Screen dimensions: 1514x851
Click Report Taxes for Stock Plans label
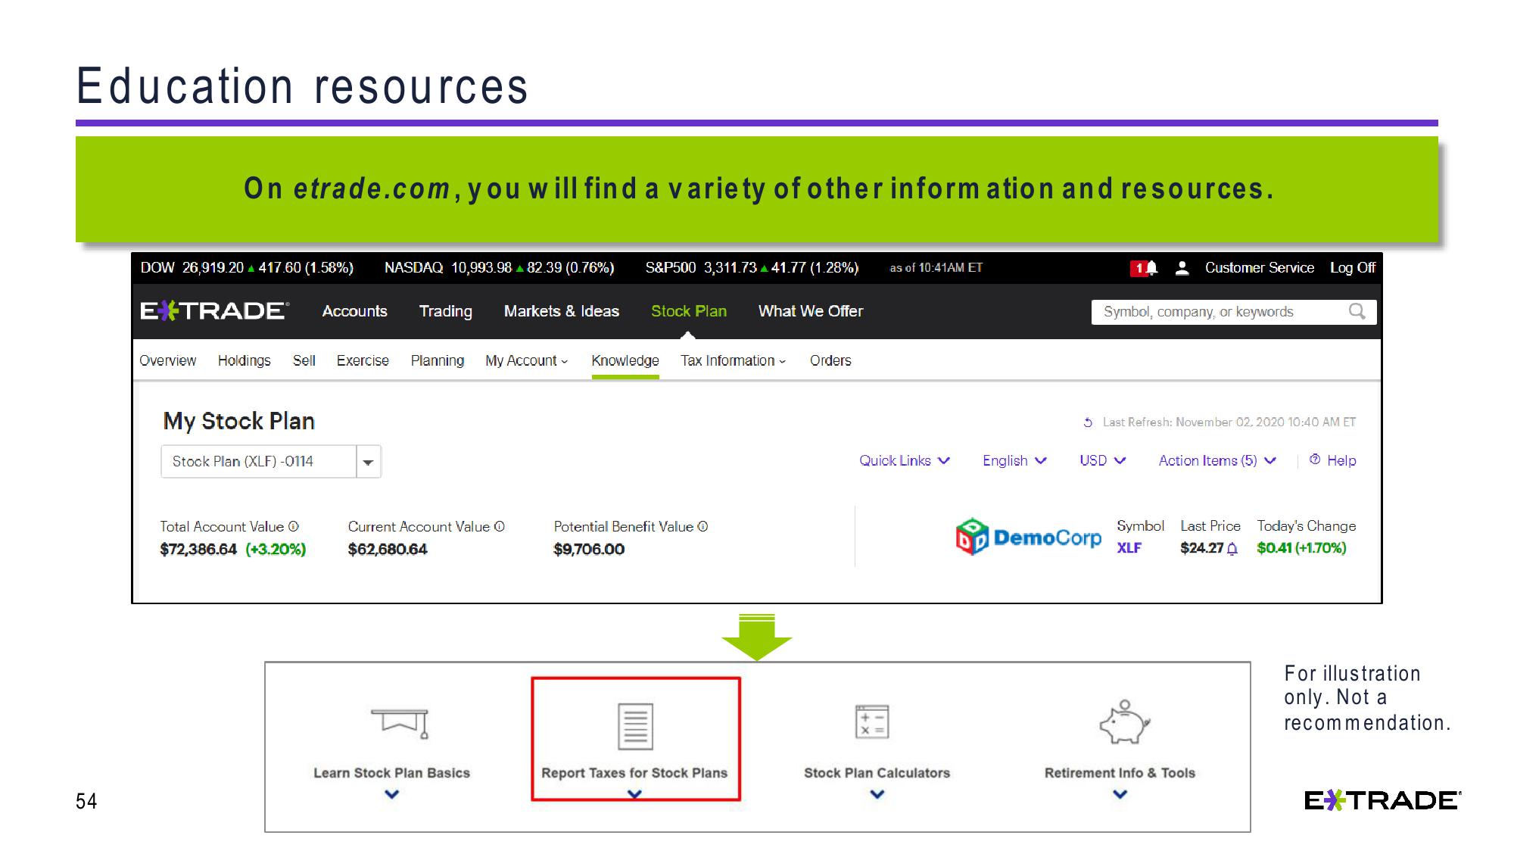pos(634,773)
